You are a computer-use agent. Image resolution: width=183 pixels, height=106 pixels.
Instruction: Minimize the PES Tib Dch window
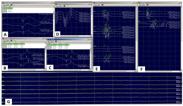[87, 39]
